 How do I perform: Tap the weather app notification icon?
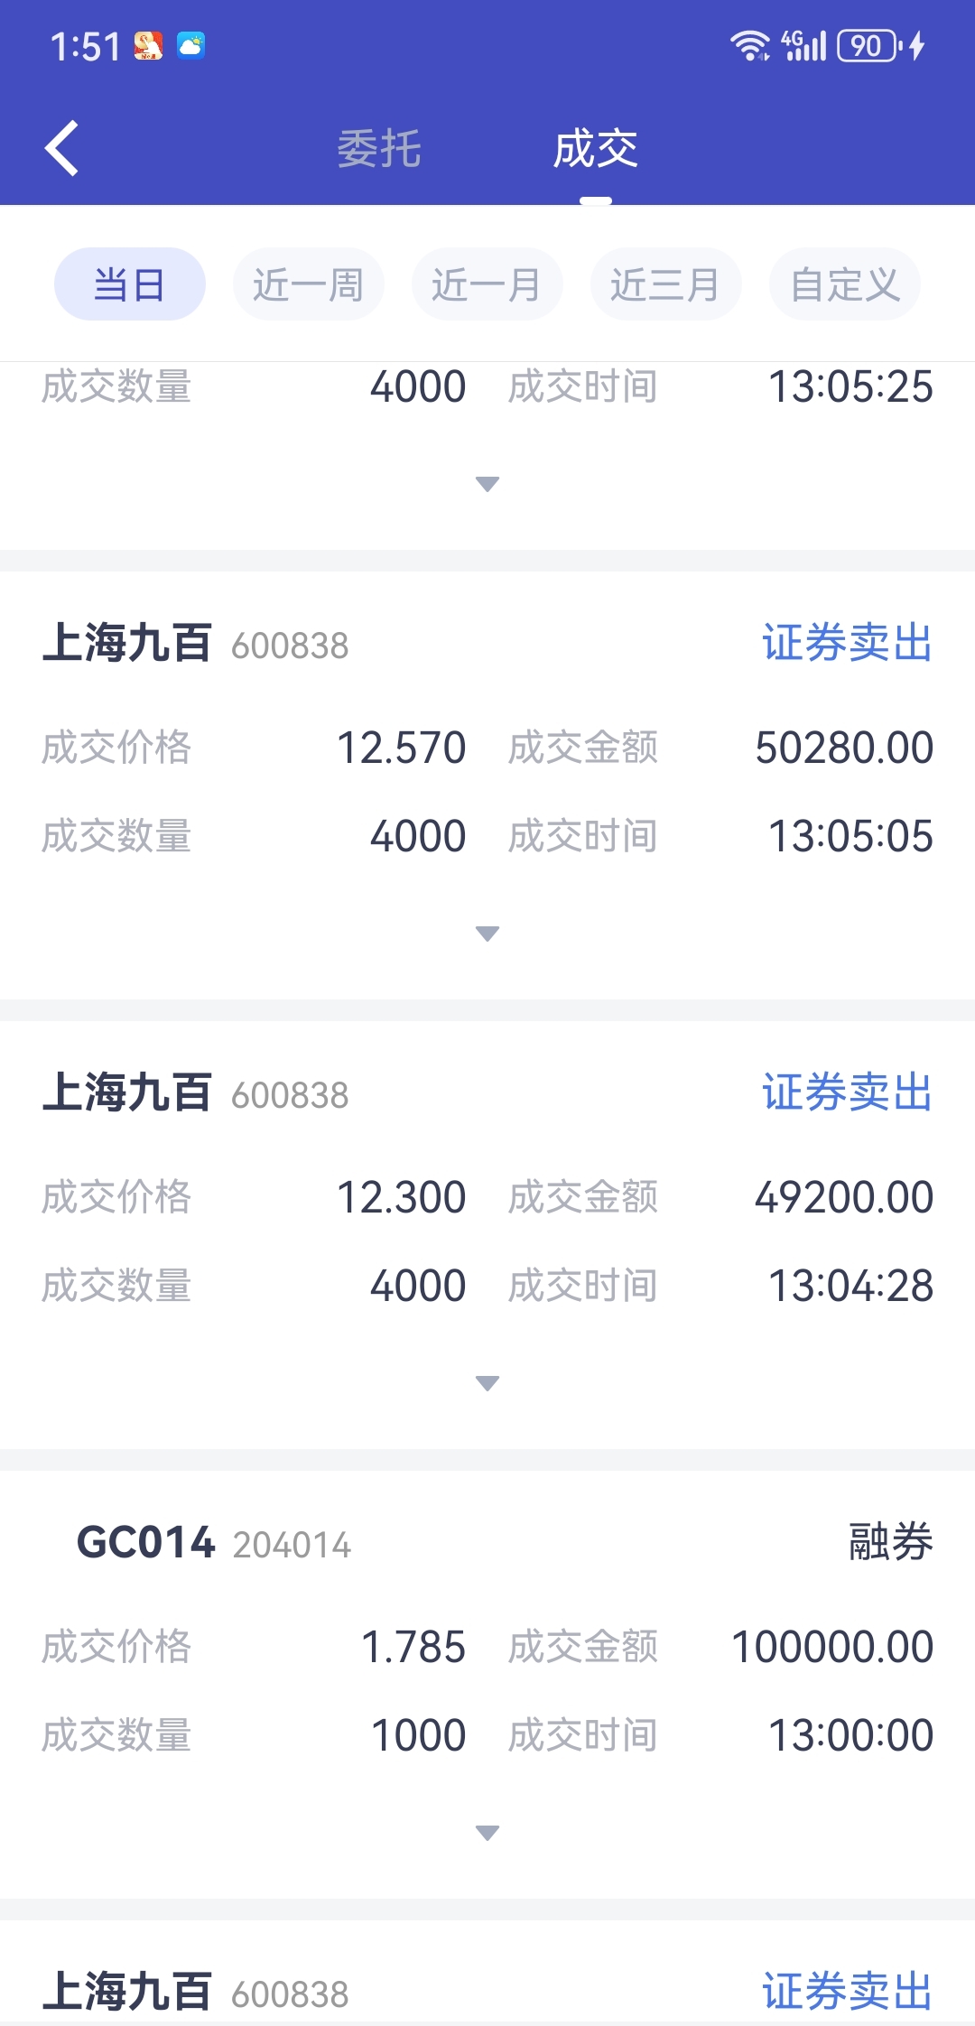[190, 45]
